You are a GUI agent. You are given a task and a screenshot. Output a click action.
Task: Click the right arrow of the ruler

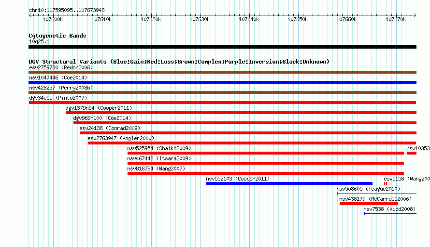(415, 15)
